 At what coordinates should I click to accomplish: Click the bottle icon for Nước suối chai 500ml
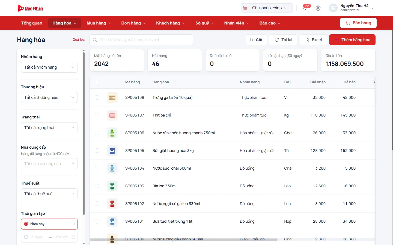(x=112, y=168)
